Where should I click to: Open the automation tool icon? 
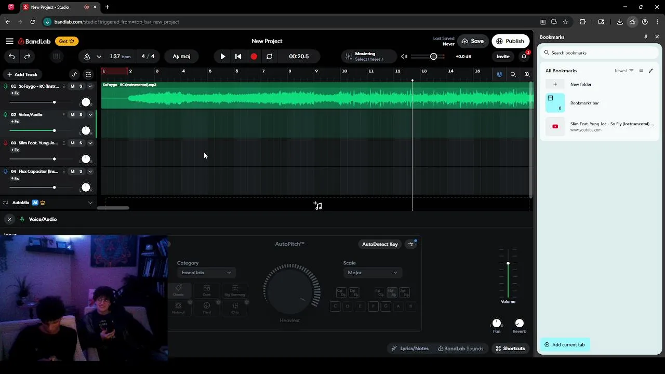pyautogui.click(x=74, y=74)
